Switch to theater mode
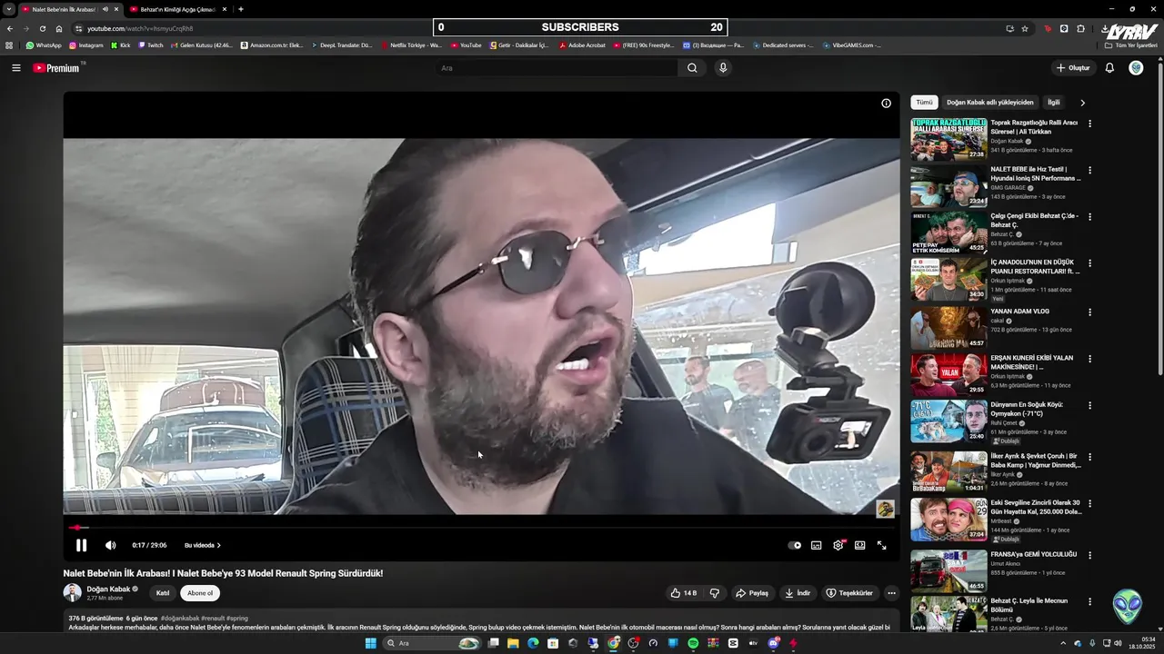 [x=859, y=545]
